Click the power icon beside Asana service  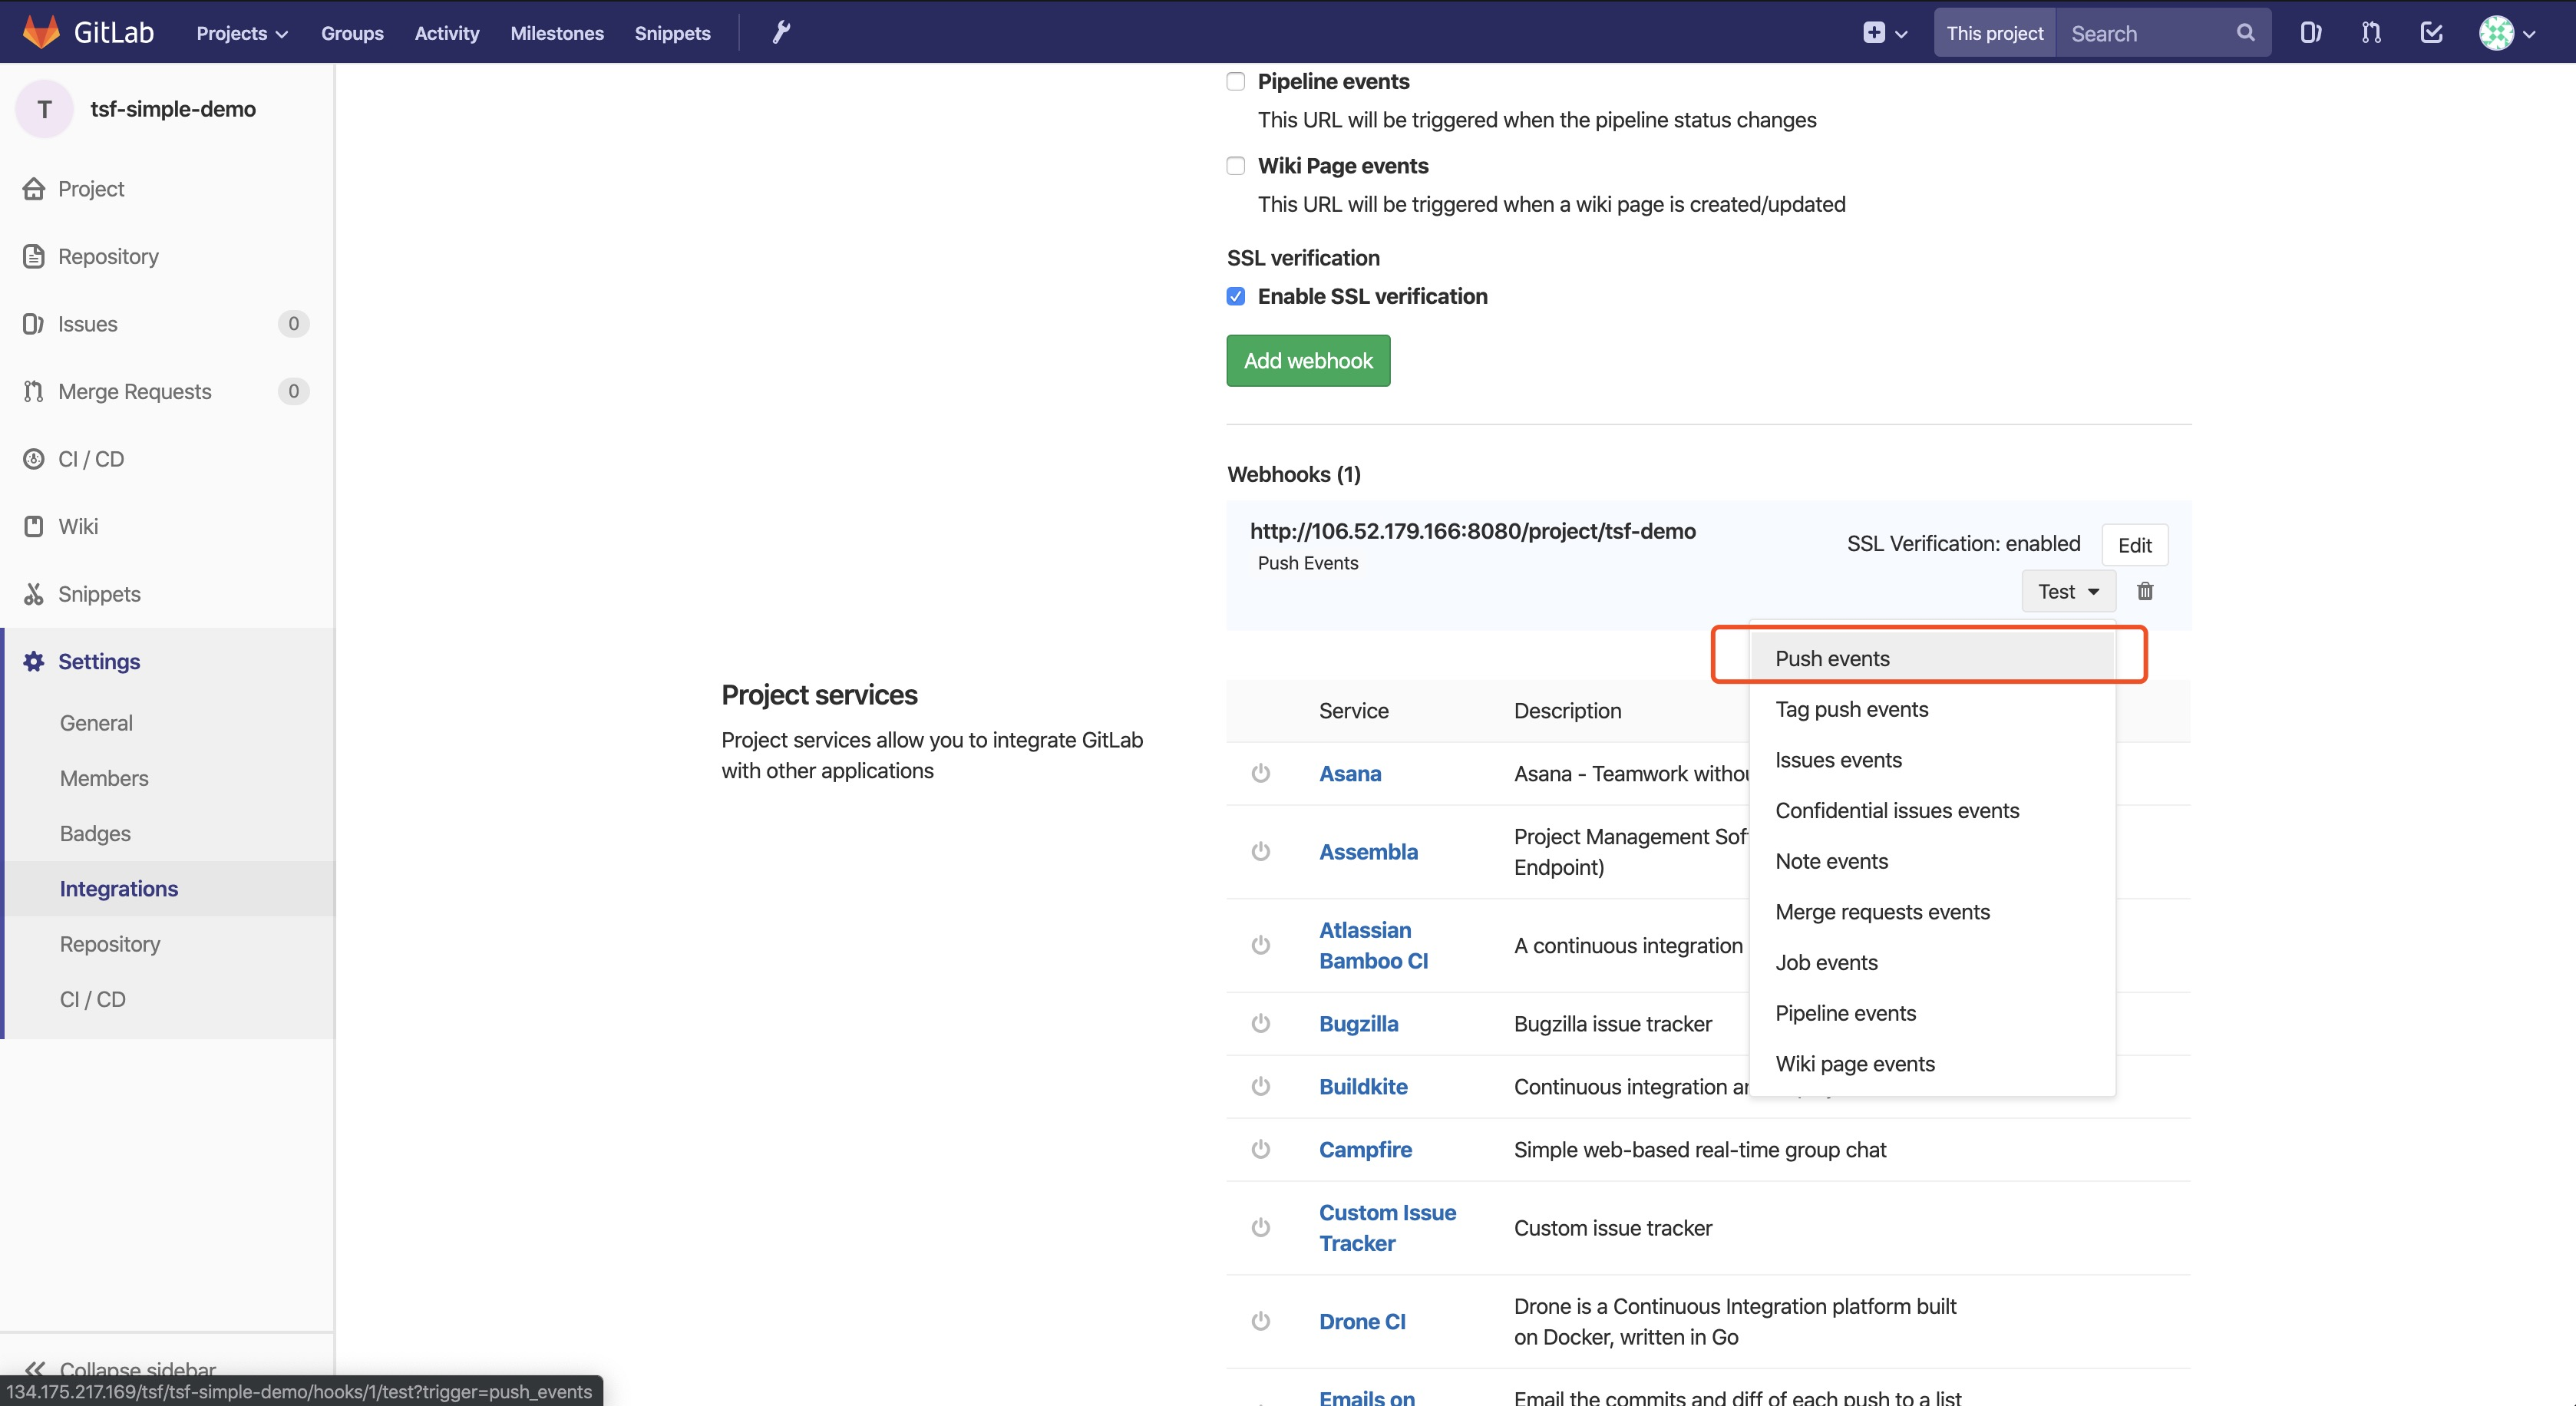click(x=1260, y=773)
